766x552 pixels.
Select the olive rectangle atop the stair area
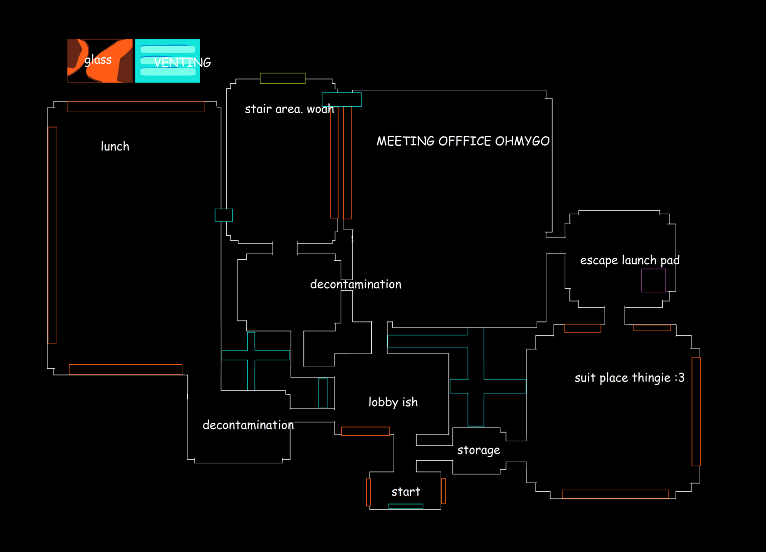click(x=282, y=78)
